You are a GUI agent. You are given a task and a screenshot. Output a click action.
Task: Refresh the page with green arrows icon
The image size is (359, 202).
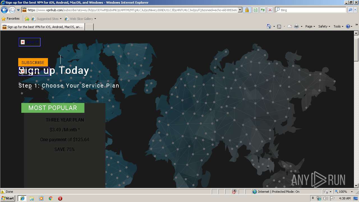coord(263,10)
